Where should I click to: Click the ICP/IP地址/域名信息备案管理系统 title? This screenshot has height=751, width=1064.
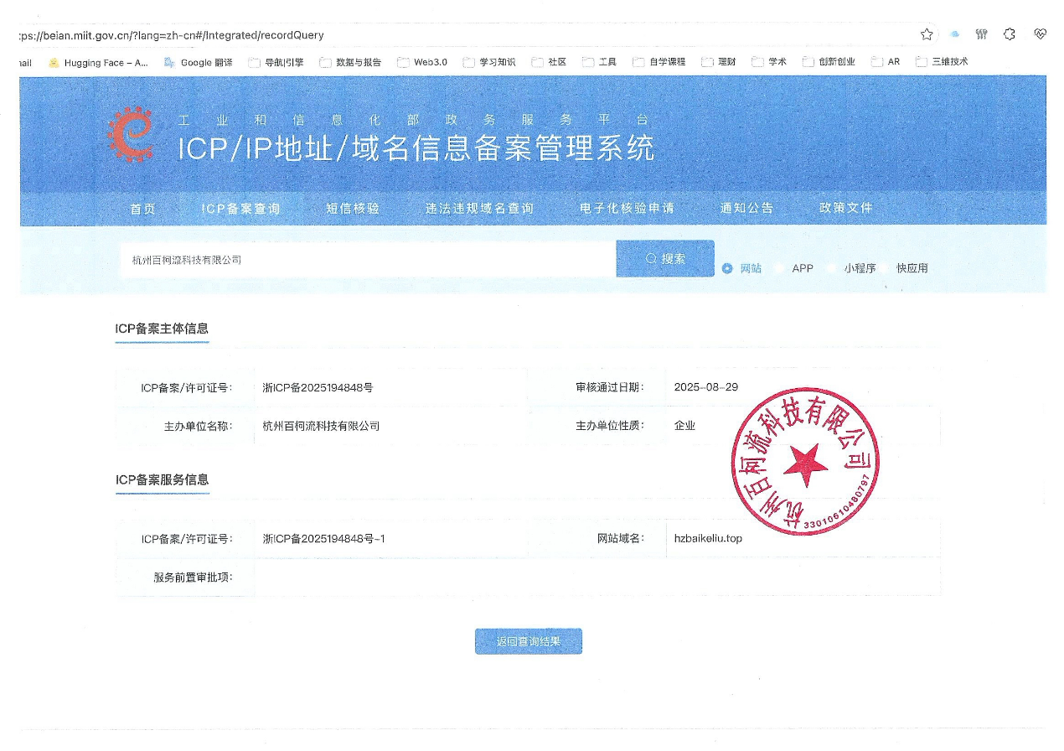416,148
